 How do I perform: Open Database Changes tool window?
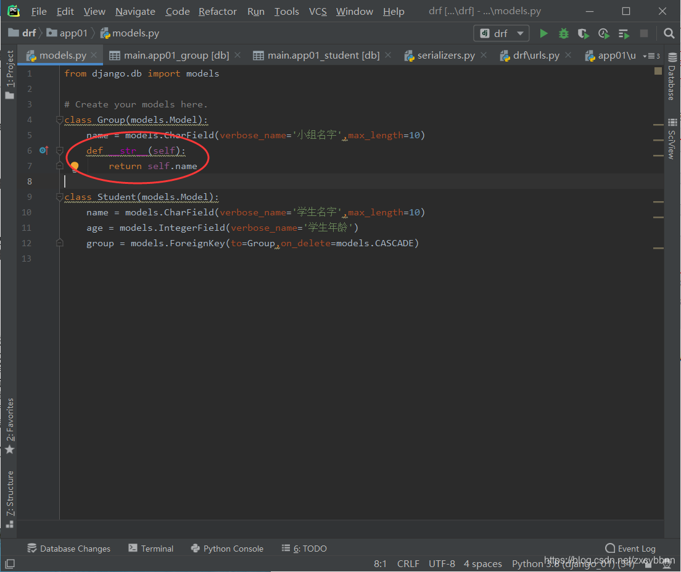pyautogui.click(x=68, y=549)
